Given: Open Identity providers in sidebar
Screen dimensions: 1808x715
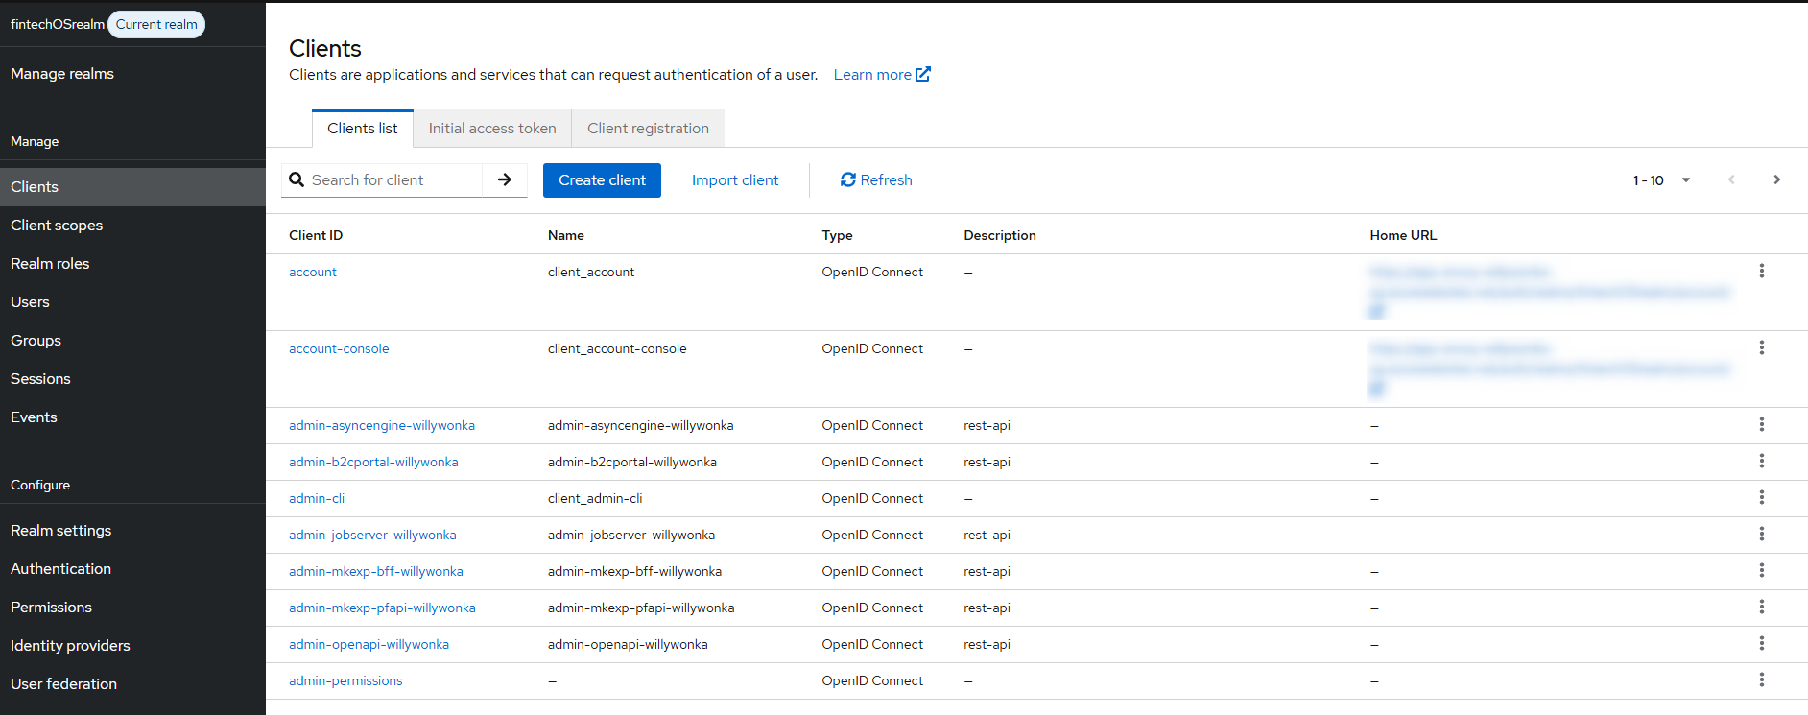Looking at the screenshot, I should [70, 646].
